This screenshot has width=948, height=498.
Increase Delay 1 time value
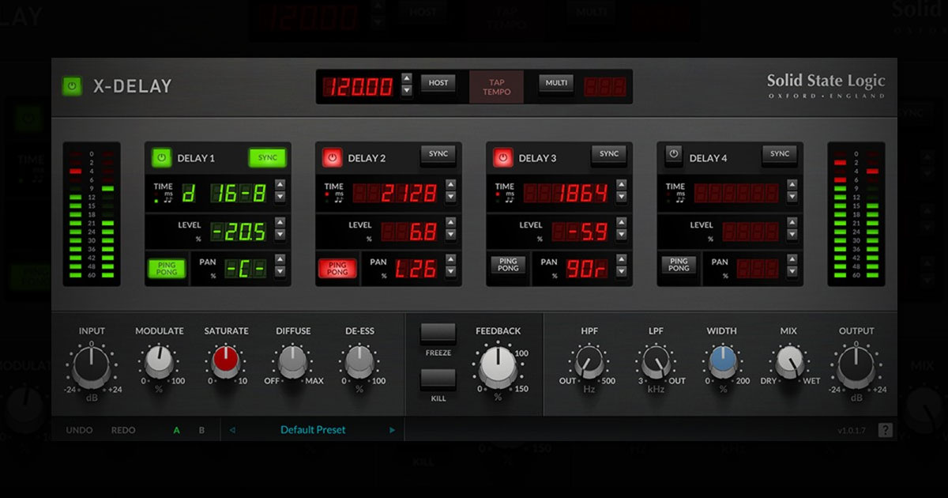[x=280, y=186]
